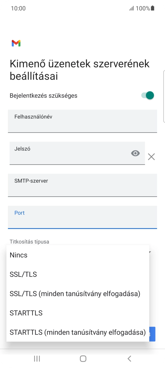The image size is (165, 368).
Task: Click the SMTP-szerver input field
Action: coord(82,185)
